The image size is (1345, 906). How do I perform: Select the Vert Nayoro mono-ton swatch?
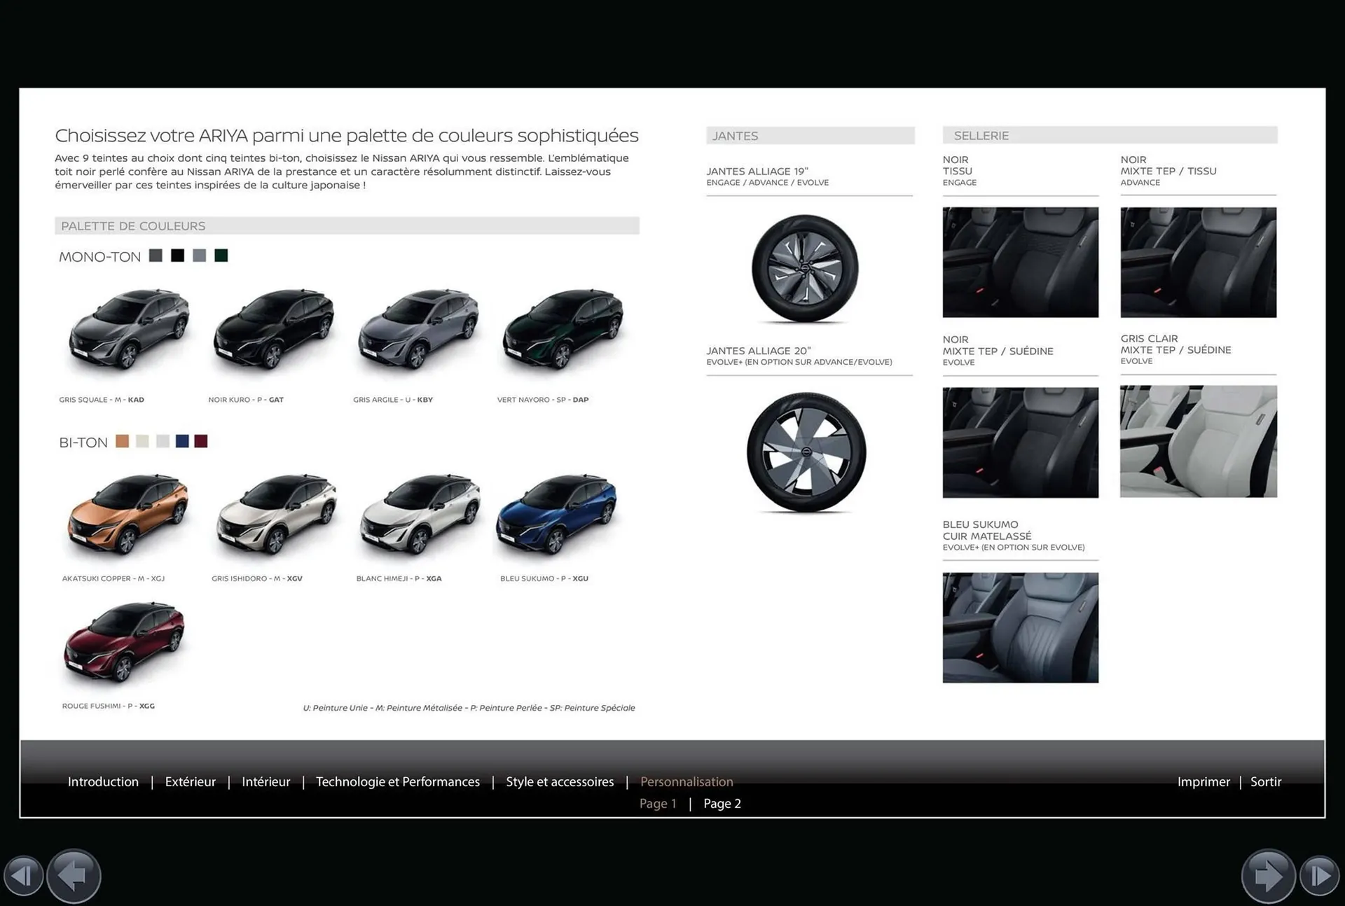click(221, 256)
